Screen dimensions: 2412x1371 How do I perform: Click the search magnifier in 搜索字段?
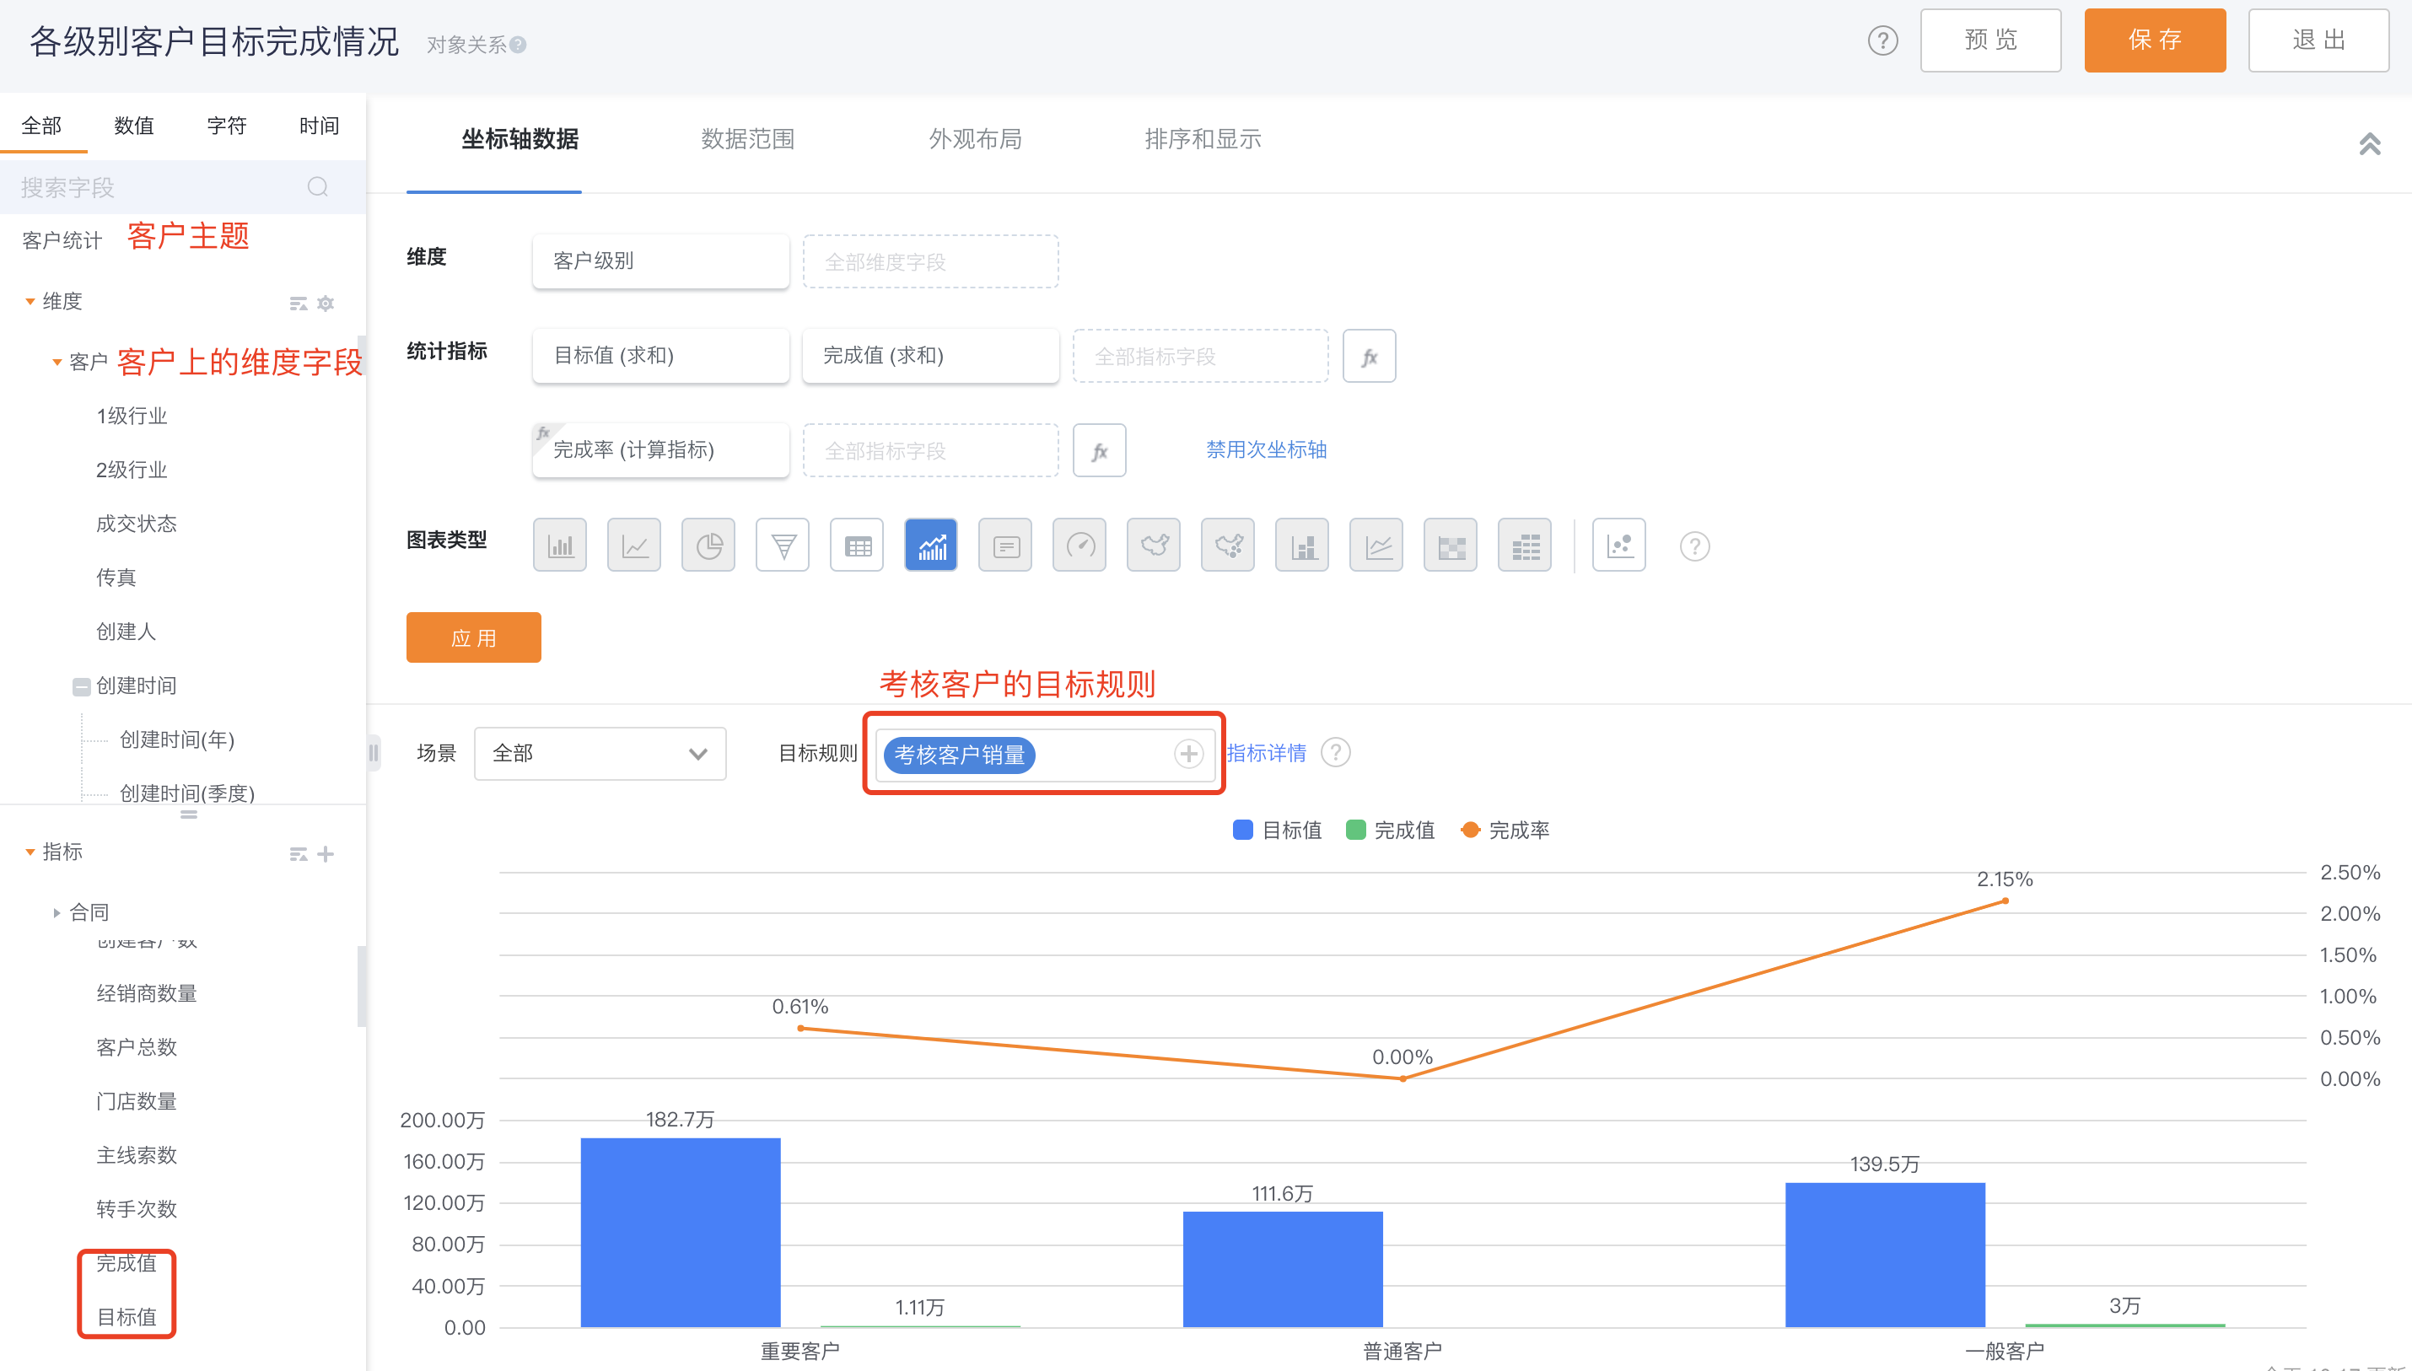tap(318, 187)
